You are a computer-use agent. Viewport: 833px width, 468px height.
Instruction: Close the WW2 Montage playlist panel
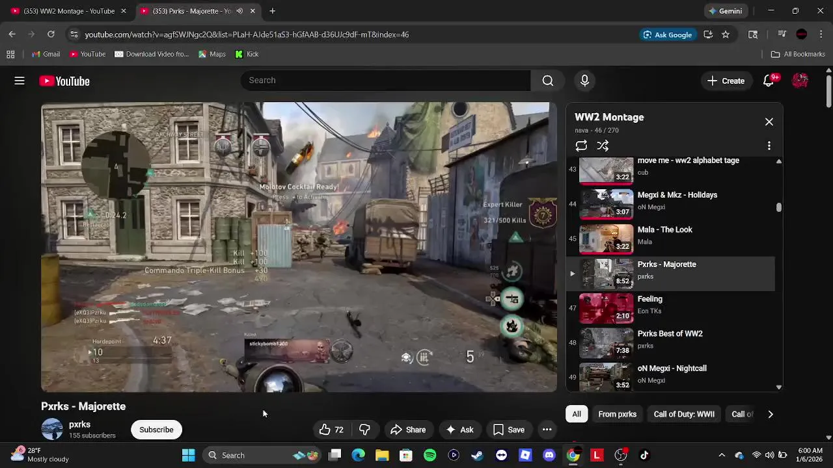click(769, 122)
